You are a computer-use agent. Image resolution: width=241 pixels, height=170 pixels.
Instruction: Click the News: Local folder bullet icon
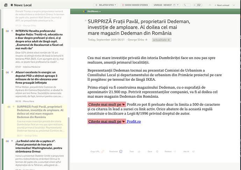pyautogui.click(x=12, y=5)
